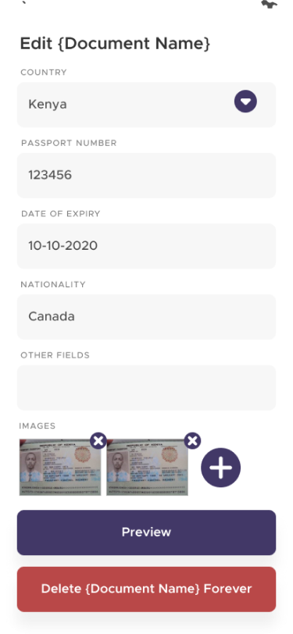Edit the Nationality field showing Canada
Image resolution: width=293 pixels, height=634 pixels.
tap(146, 316)
